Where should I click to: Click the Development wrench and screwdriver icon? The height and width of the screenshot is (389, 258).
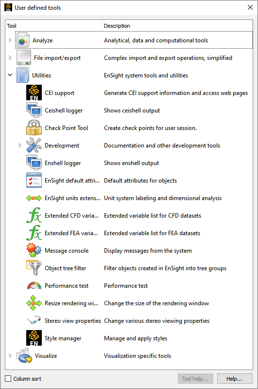(x=34, y=145)
